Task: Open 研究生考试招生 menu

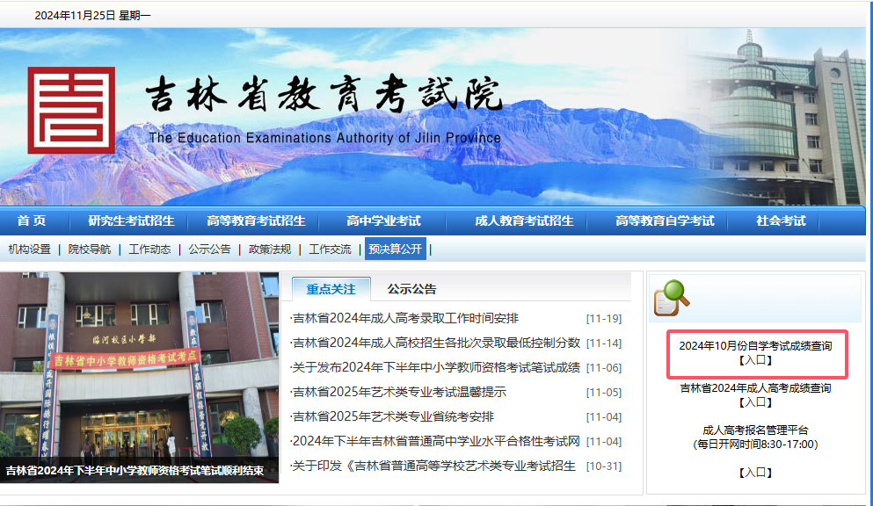Action: 131,220
